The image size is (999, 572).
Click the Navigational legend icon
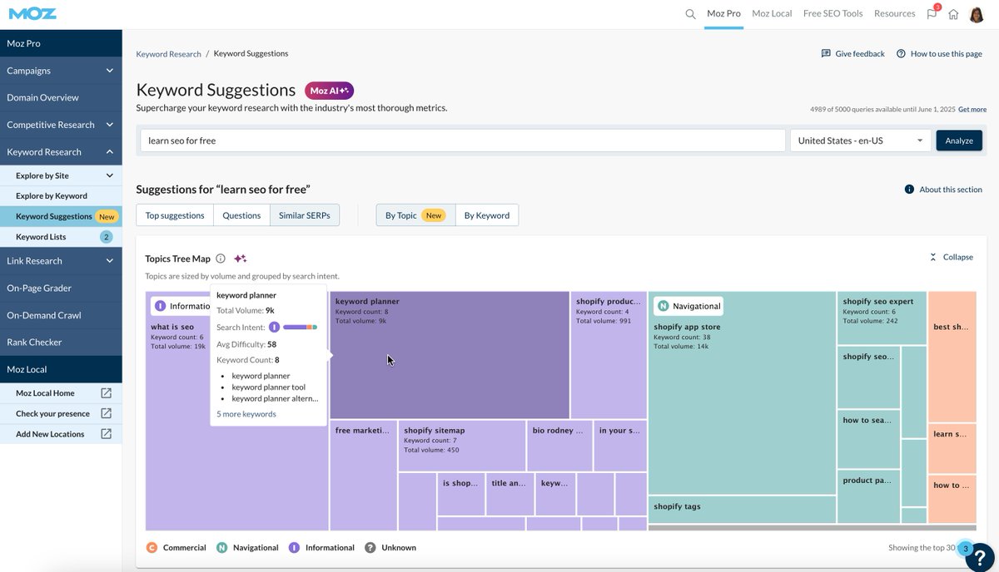coord(222,547)
